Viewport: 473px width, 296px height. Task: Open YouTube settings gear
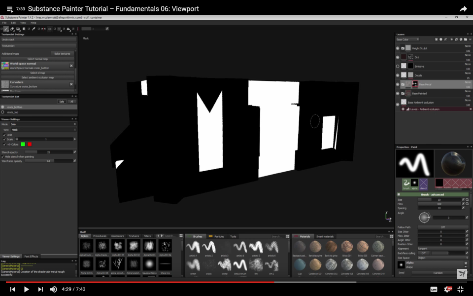click(448, 289)
